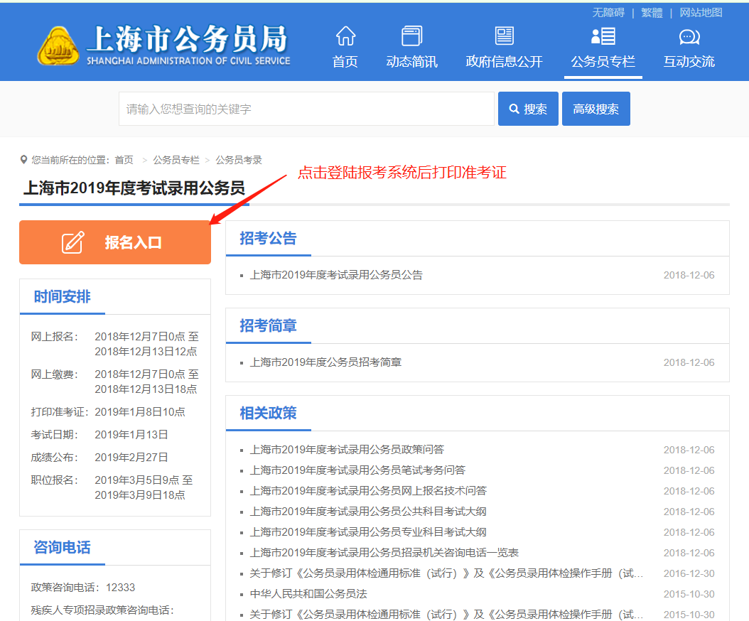Click the magnifier icon in search button
The width and height of the screenshot is (749, 621).
(514, 109)
